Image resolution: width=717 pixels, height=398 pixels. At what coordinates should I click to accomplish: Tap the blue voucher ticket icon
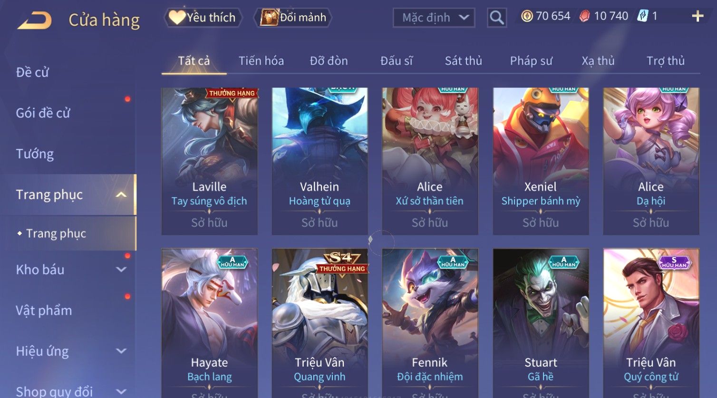point(643,16)
